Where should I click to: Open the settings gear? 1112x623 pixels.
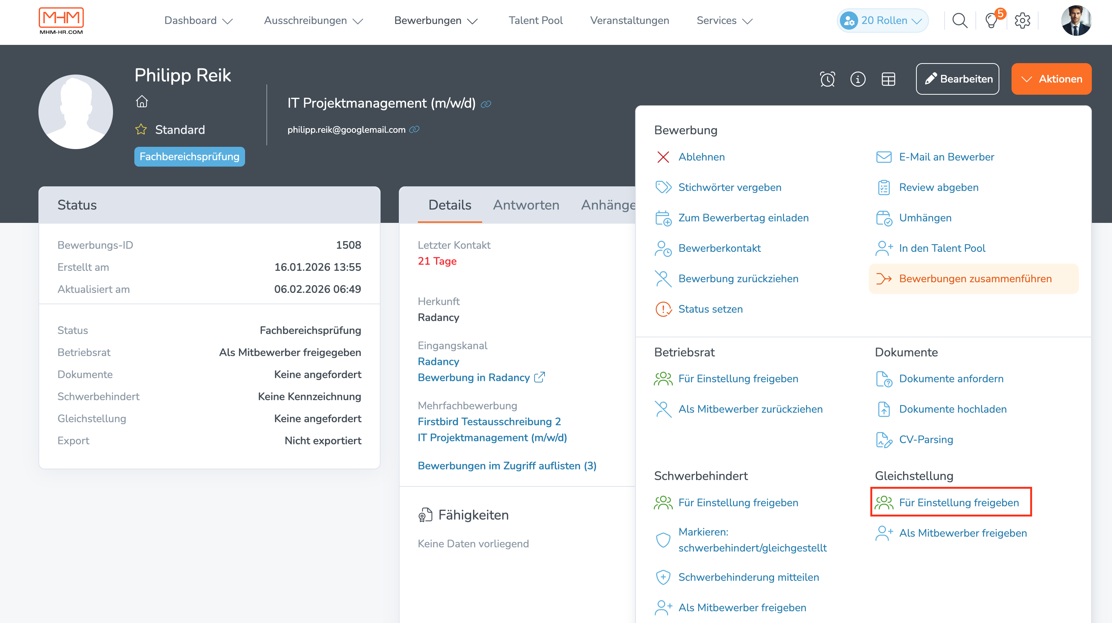pos(1022,20)
